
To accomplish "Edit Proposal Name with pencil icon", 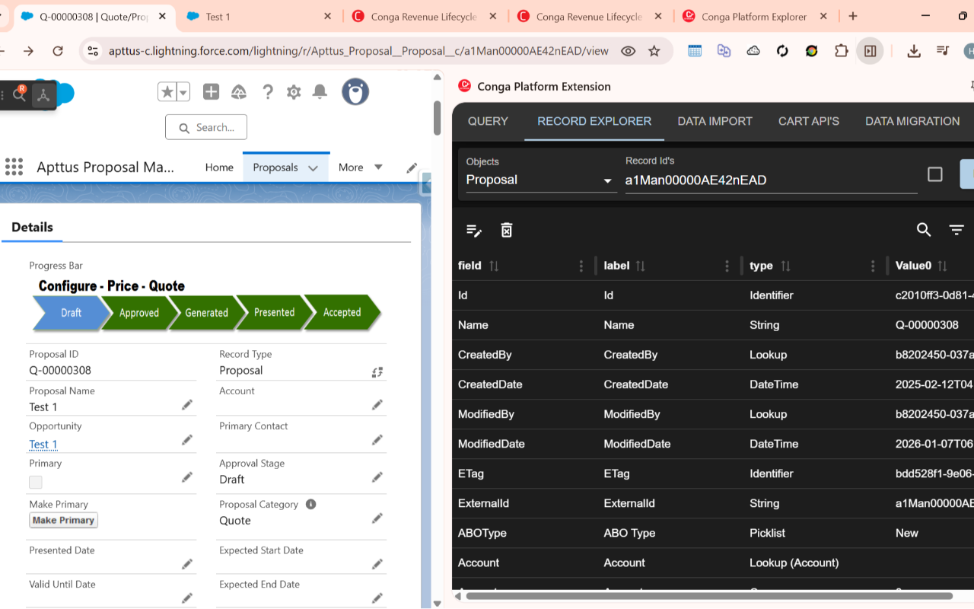I will [187, 406].
